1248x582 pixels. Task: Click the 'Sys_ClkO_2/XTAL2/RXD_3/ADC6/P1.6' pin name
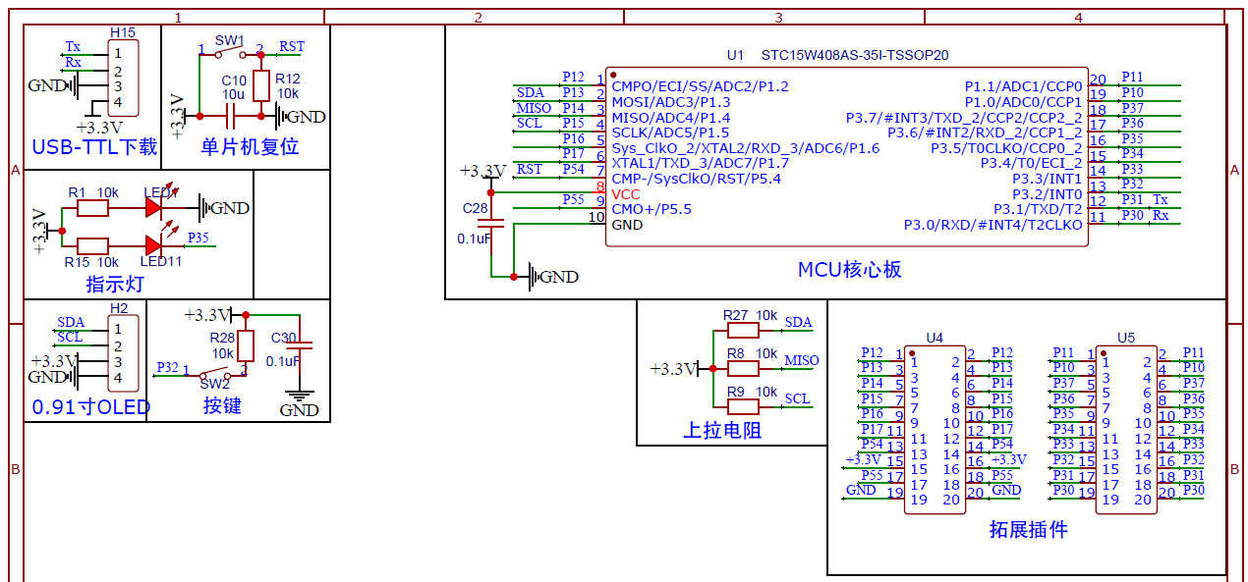[746, 148]
